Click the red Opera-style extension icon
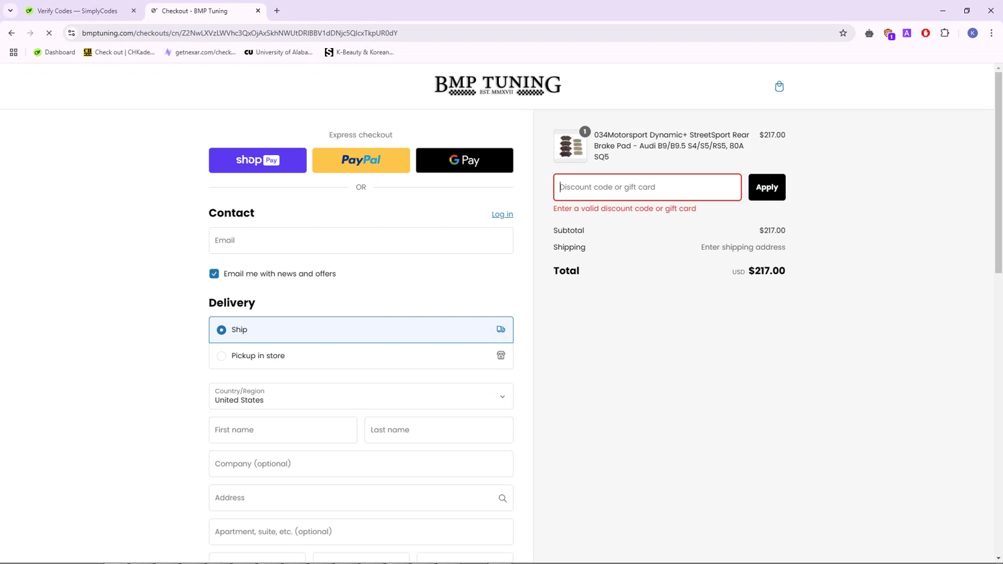1003x564 pixels. pyautogui.click(x=925, y=33)
